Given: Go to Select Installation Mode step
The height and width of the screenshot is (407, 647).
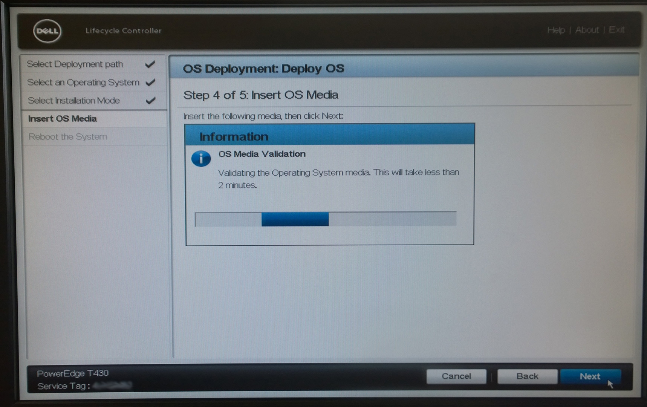Looking at the screenshot, I should [93, 101].
